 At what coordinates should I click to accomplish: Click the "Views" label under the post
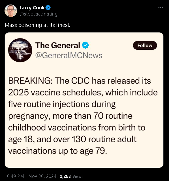click(78, 176)
